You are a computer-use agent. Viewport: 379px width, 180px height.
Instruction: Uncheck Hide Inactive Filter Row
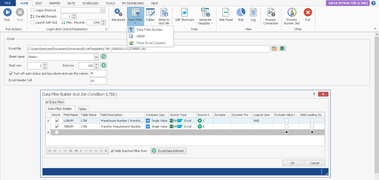coord(112,151)
